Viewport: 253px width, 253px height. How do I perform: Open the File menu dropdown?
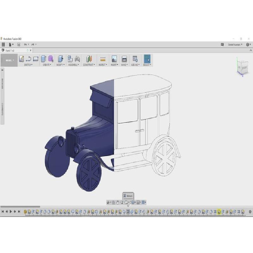coord(11,45)
